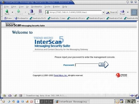Screen dimensions: 139x104
Task: Click the page icon beside the URL
Action: coord(48,12)
